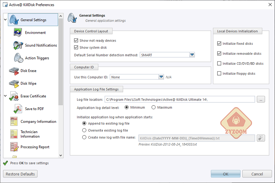This screenshot has height=183, width=275.
Task: Click Restore Defaults button
Action: tap(20, 174)
